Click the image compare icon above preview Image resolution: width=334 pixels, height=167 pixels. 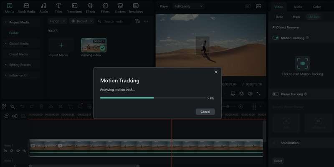258,6
